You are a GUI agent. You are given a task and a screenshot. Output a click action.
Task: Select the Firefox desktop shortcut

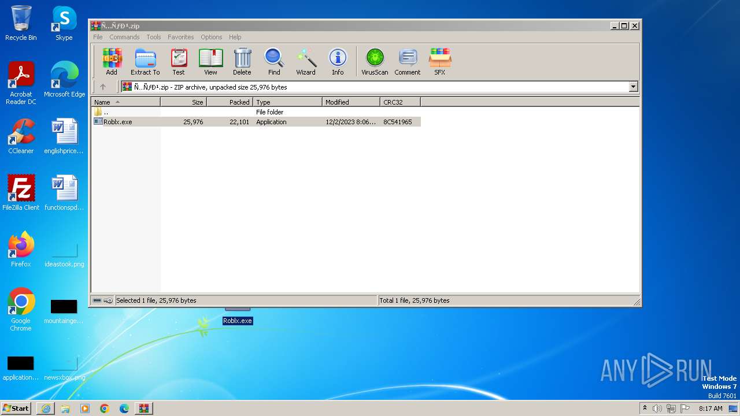pyautogui.click(x=21, y=250)
